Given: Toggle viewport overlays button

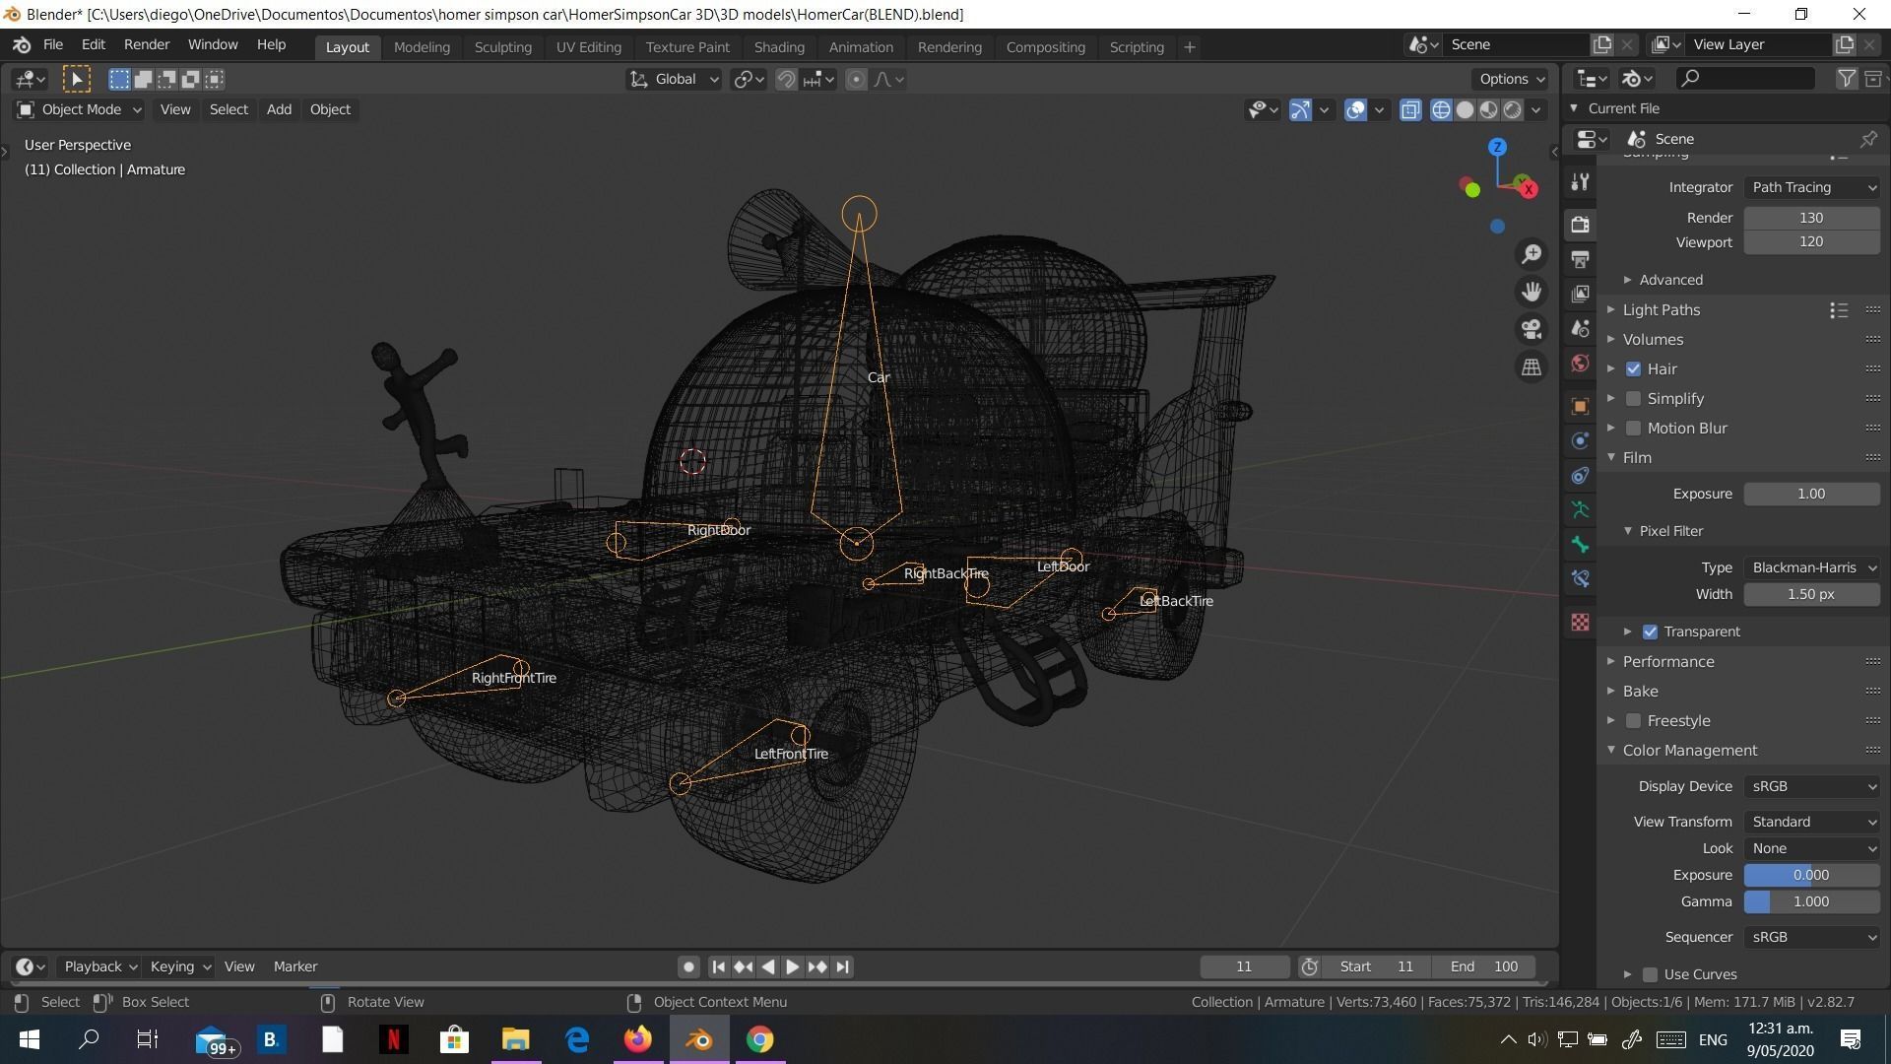Looking at the screenshot, I should pos(1355,109).
